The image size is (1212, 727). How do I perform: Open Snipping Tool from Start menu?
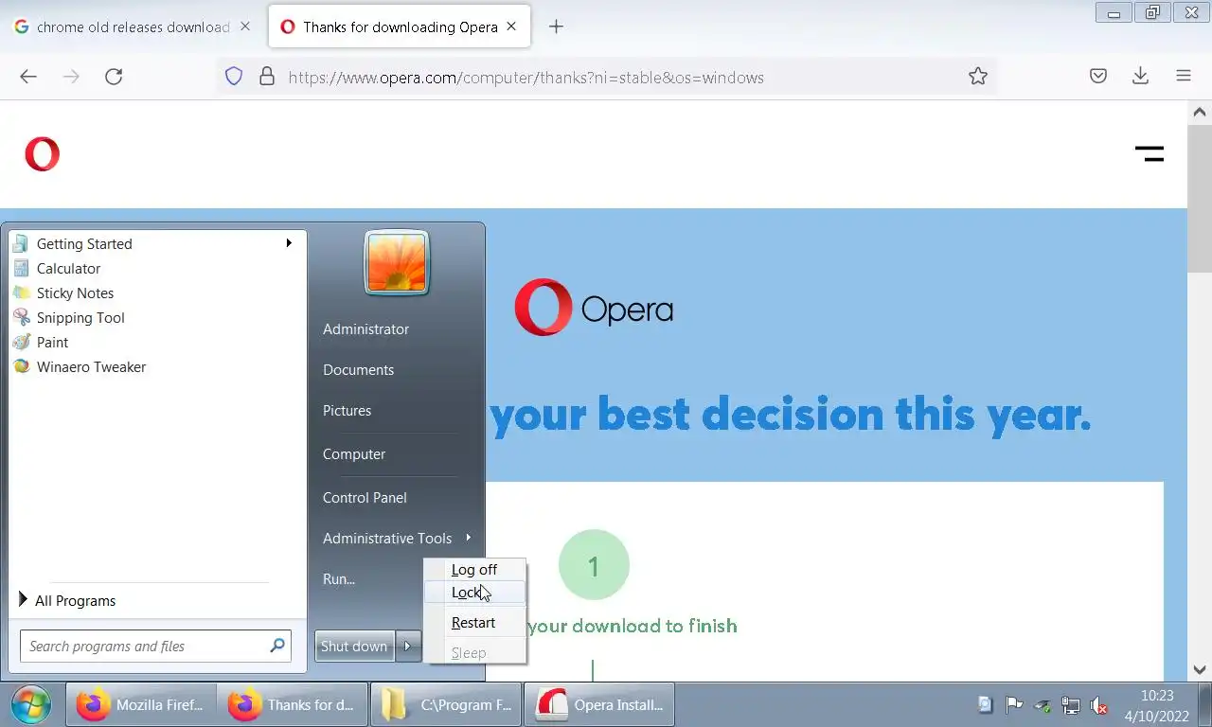[x=157, y=317]
